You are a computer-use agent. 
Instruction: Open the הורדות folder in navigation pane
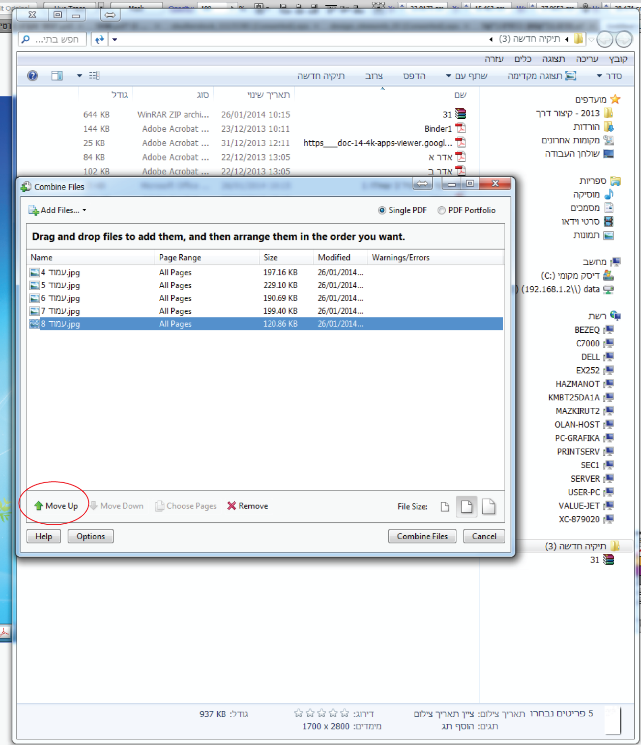[593, 126]
